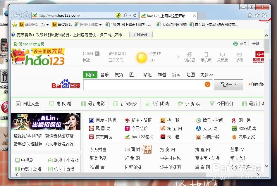Viewport: 277px width, 186px height.
Task: Click the browser Back arrow button
Action: click(x=16, y=15)
